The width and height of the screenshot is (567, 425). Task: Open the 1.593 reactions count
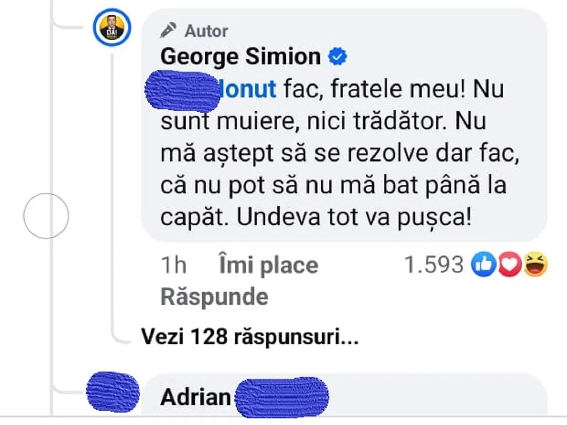[433, 265]
